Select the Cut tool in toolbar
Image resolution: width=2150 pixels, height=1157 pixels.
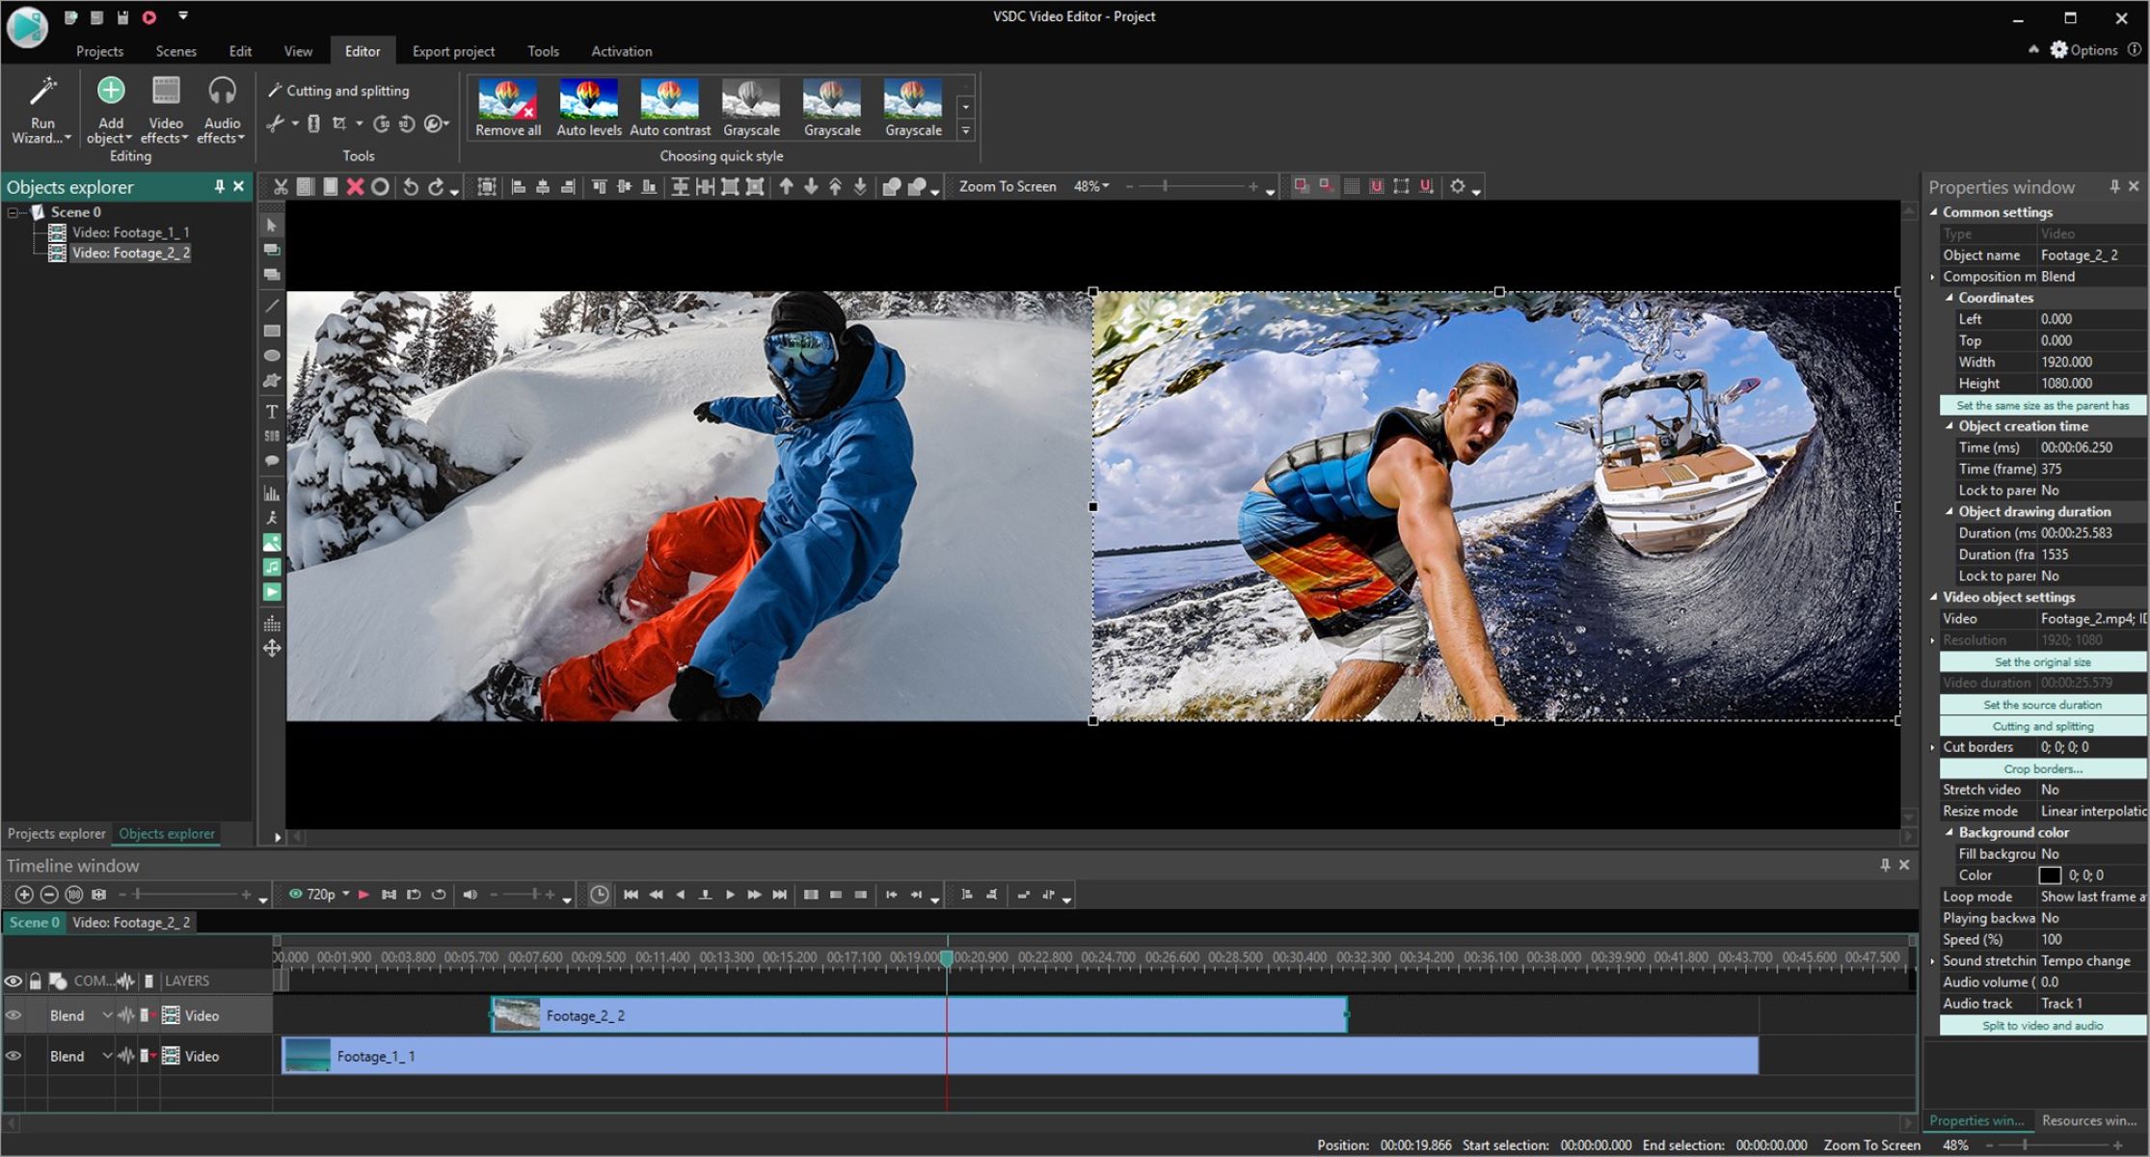(x=281, y=187)
